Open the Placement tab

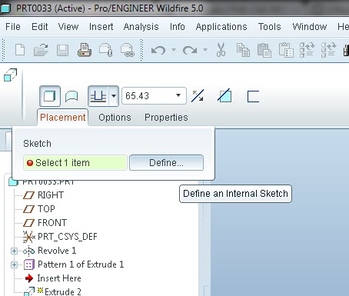[x=62, y=118]
